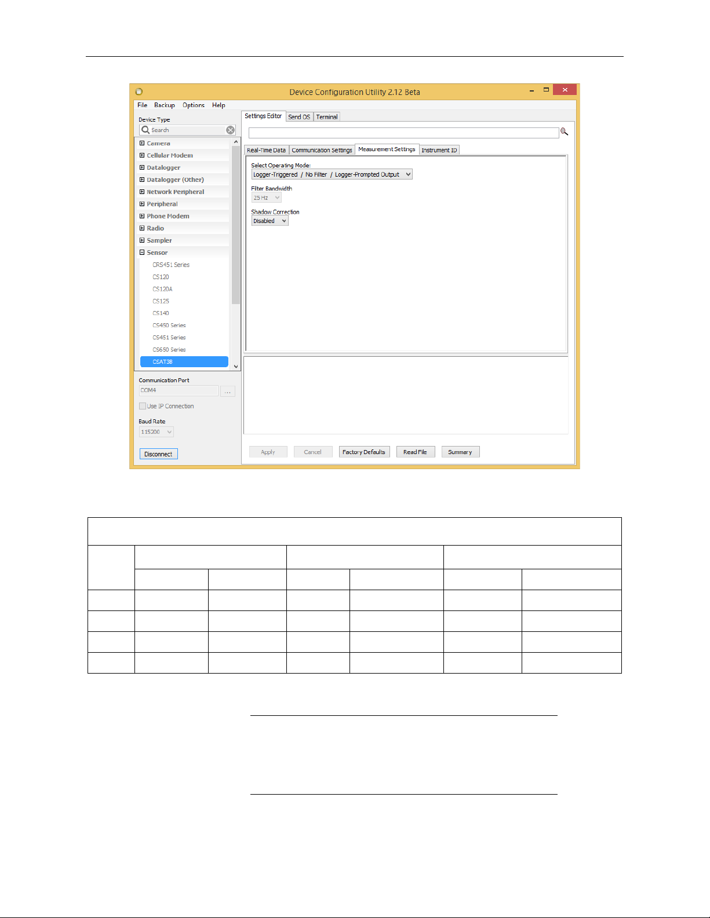Open the Shadow Correction dropdown
710x918 pixels.
pos(270,221)
